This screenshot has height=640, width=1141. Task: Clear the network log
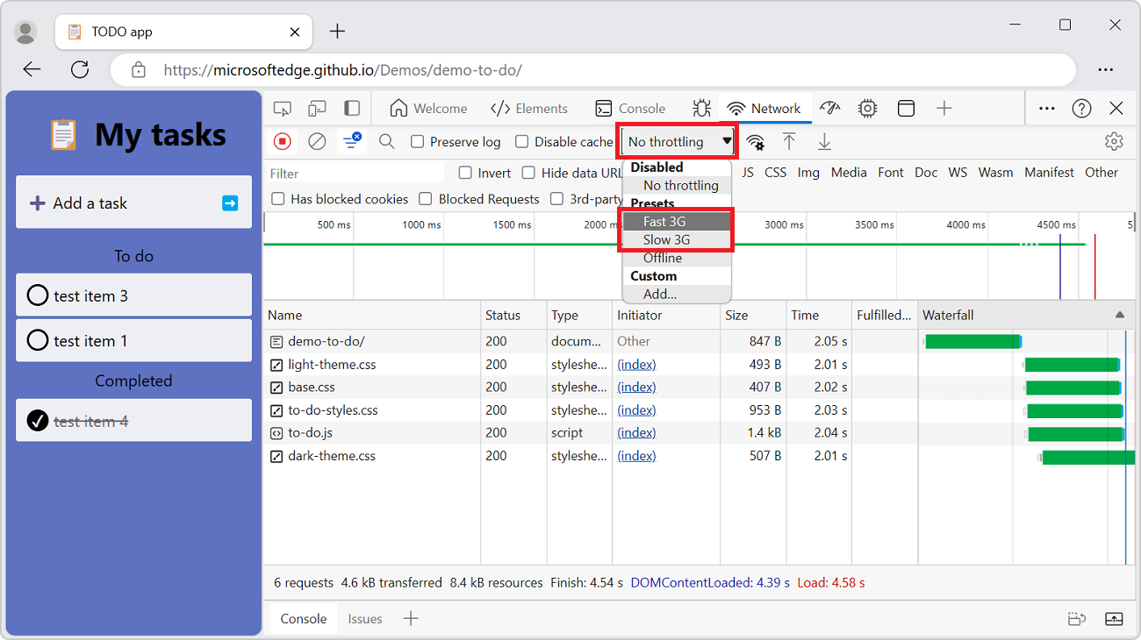(316, 141)
